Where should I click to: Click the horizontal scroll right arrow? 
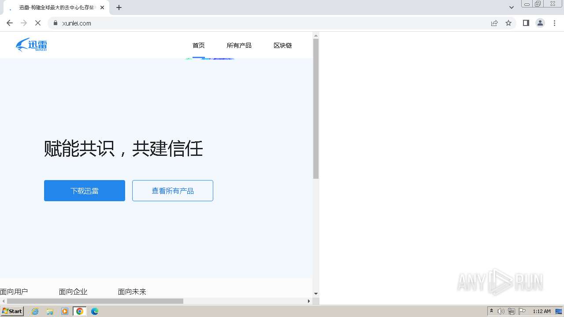pos(309,301)
